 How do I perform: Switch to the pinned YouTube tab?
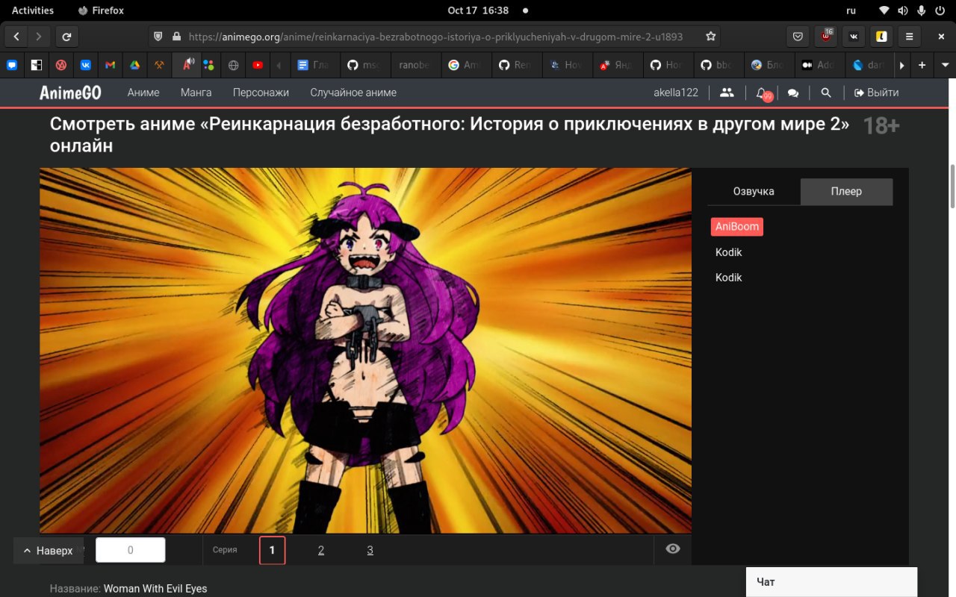[258, 65]
